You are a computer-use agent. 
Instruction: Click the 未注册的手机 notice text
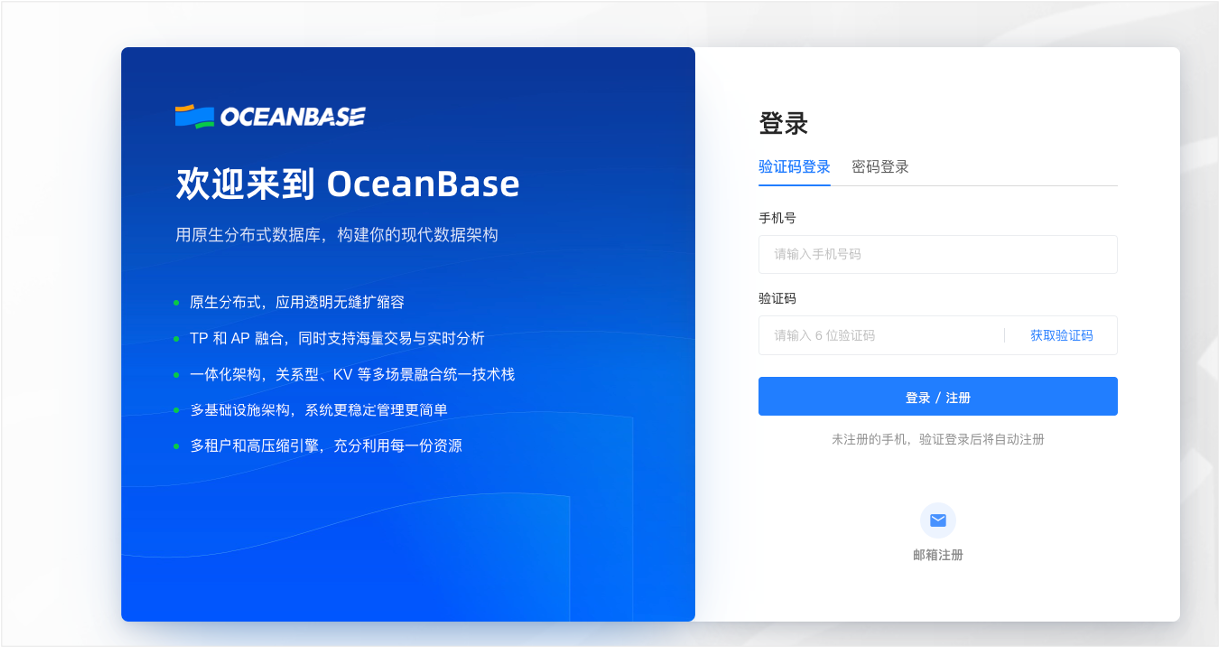coord(937,438)
